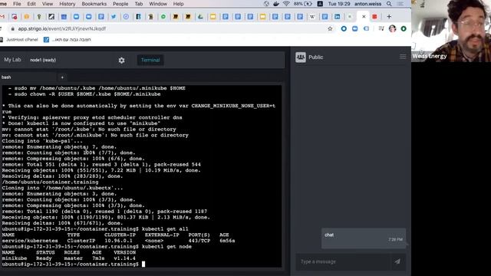Click the address bar URL
The image size is (491, 276).
[x=62, y=28]
